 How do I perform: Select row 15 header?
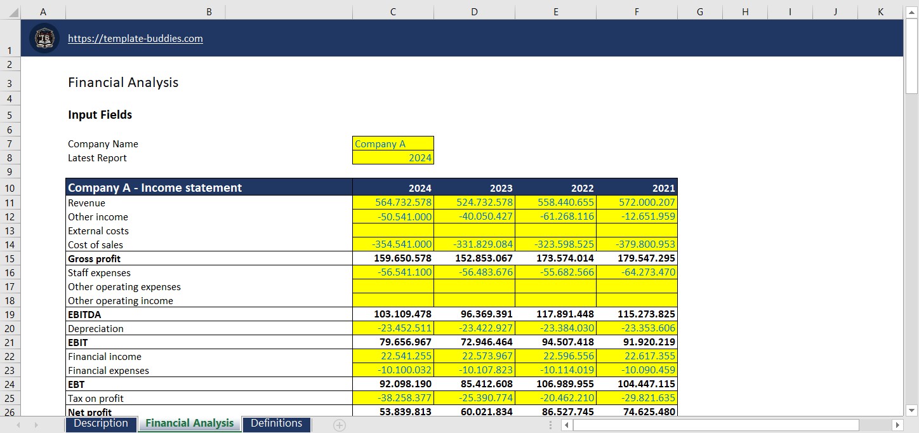coord(10,258)
